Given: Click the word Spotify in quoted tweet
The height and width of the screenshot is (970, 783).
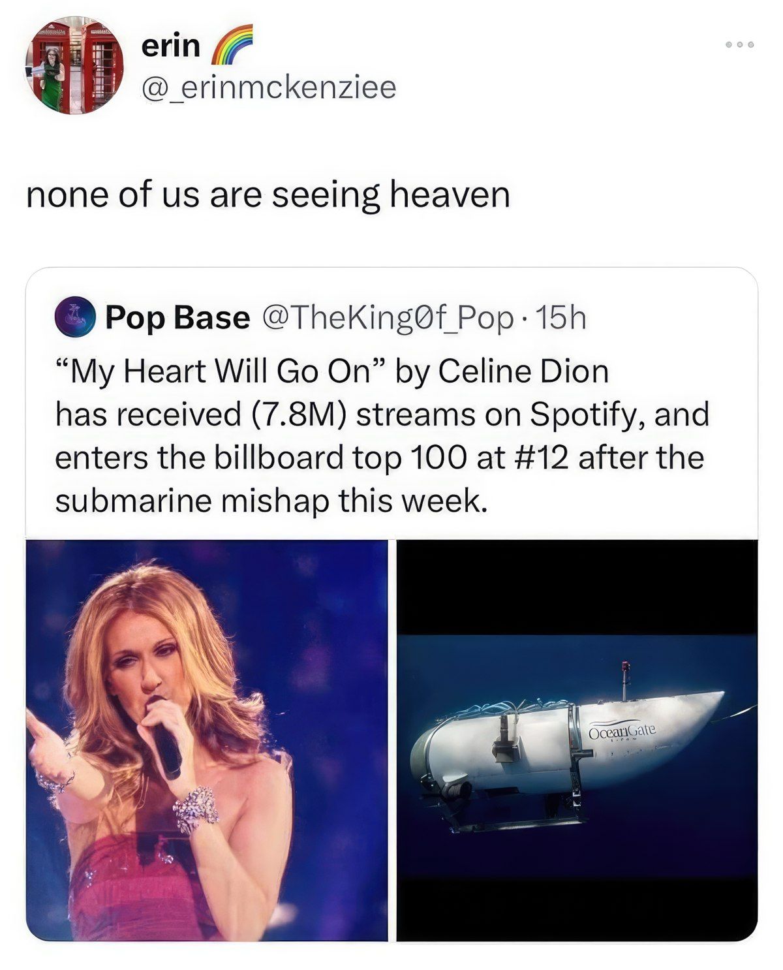Looking at the screenshot, I should point(586,415).
